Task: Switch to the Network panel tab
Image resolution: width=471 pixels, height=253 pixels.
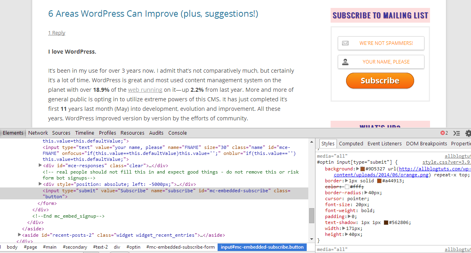Action: point(38,133)
